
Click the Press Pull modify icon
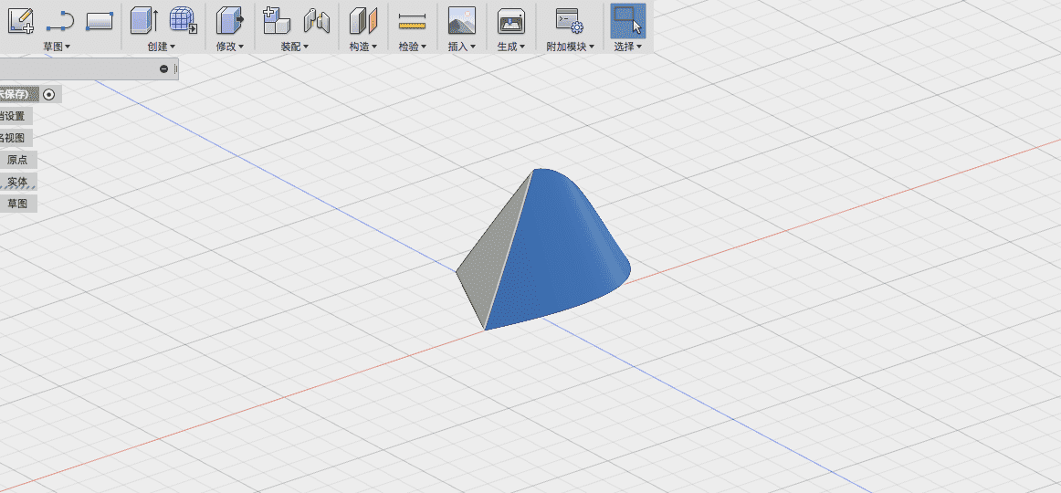click(x=229, y=19)
